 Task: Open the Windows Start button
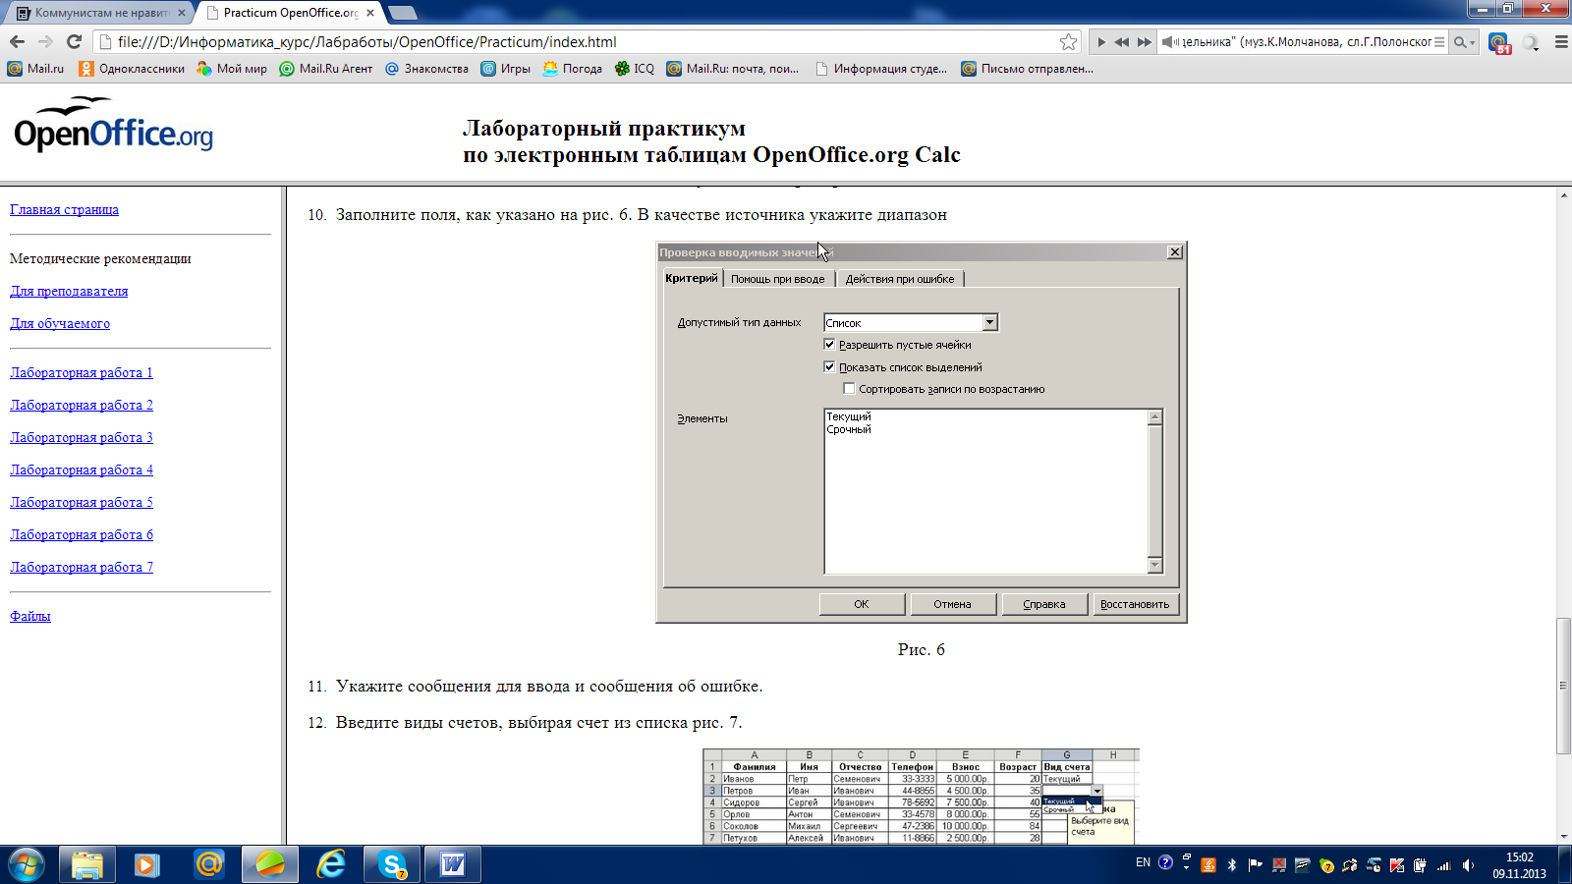(26, 864)
